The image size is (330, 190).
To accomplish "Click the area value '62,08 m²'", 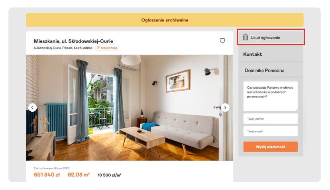I will click(79, 174).
